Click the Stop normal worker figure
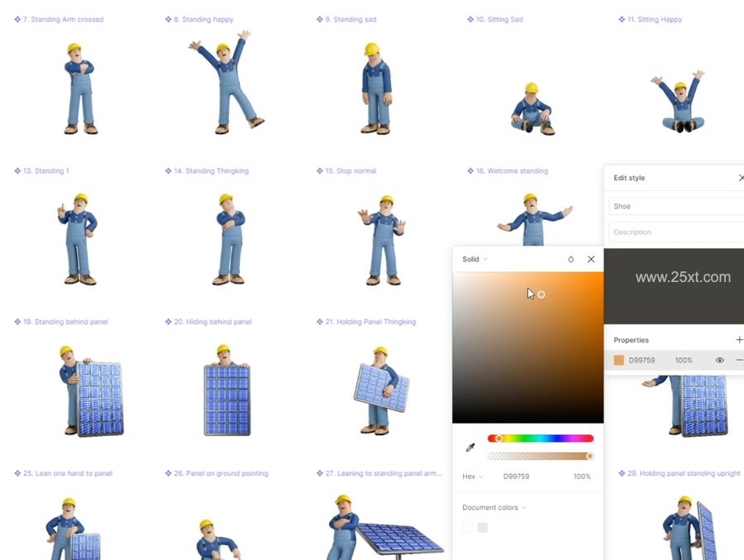 click(x=383, y=240)
